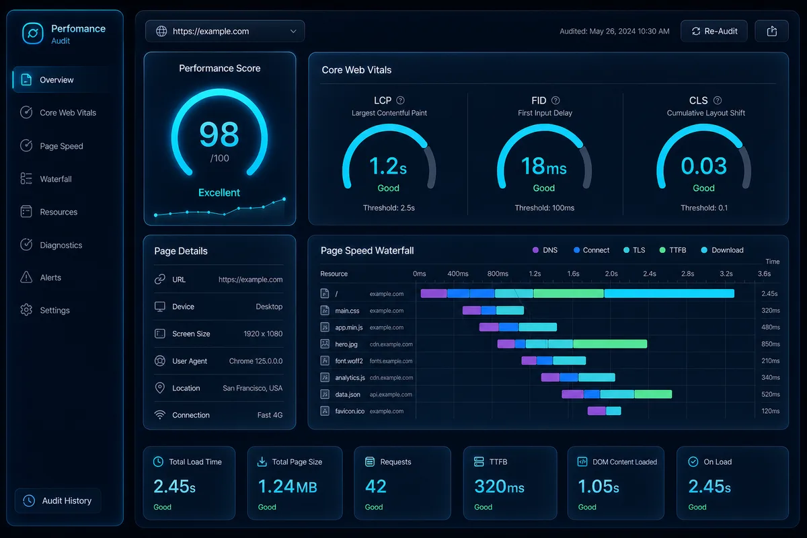Viewport: 807px width, 538px height.
Task: Open Audit History button
Action: pos(58,501)
